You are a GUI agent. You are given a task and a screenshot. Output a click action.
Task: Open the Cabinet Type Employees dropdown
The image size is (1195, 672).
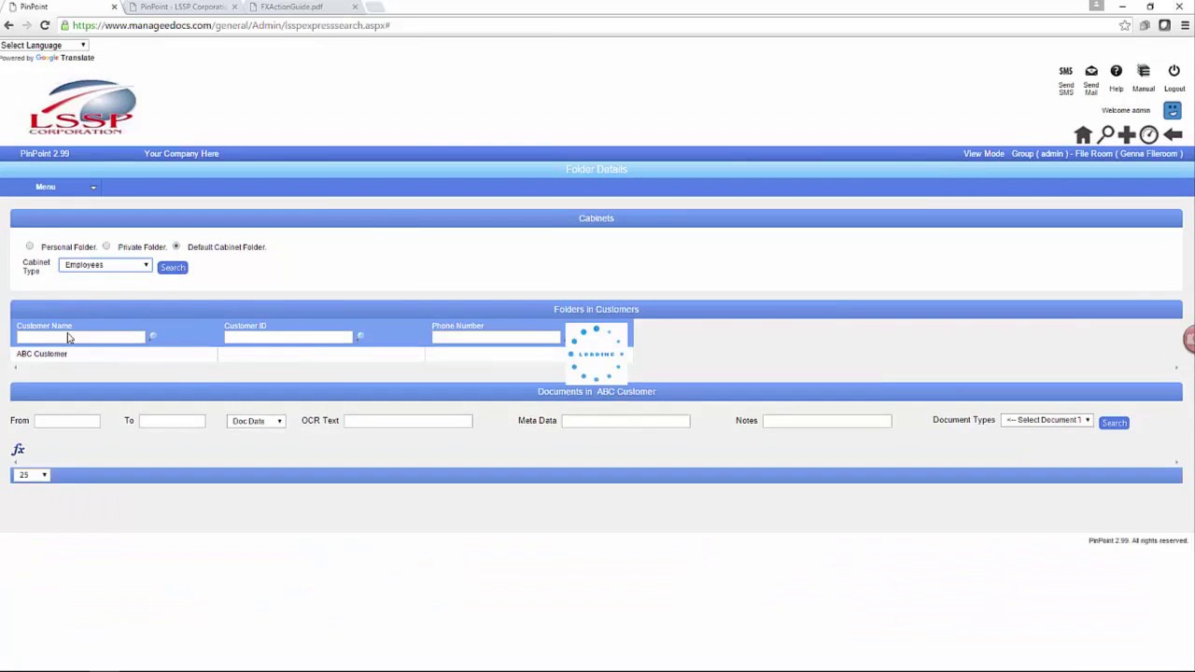(105, 265)
